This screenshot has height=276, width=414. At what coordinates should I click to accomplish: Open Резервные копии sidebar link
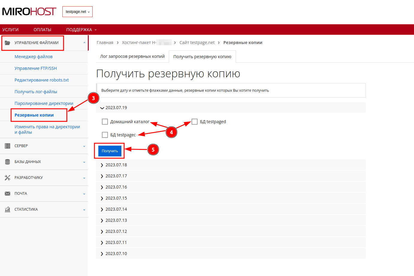pyautogui.click(x=34, y=115)
